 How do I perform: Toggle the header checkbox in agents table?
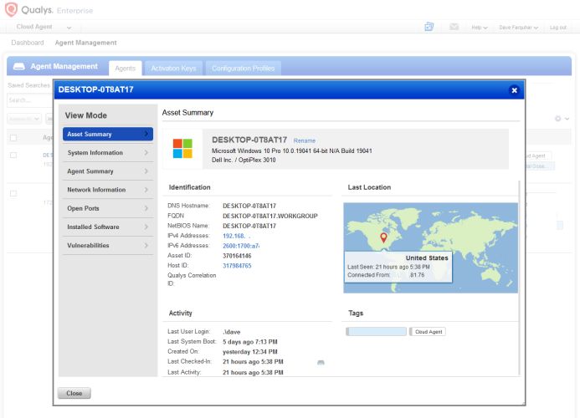(13, 137)
